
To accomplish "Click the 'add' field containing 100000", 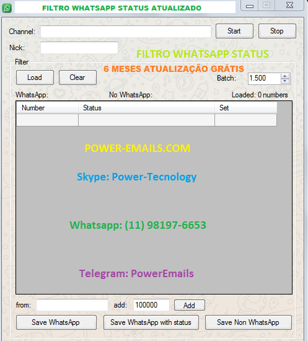I will [x=151, y=305].
